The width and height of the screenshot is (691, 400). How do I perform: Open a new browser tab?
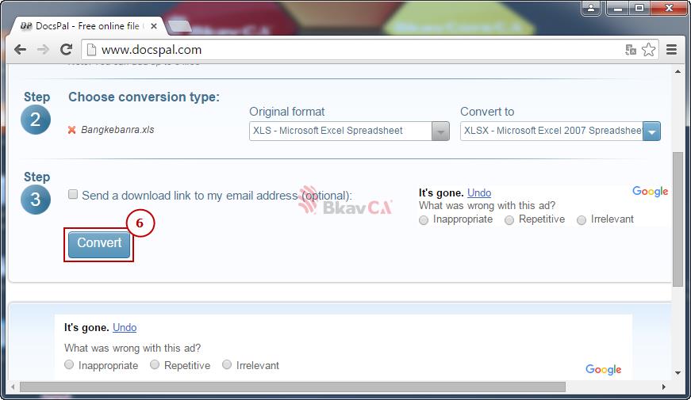(179, 26)
